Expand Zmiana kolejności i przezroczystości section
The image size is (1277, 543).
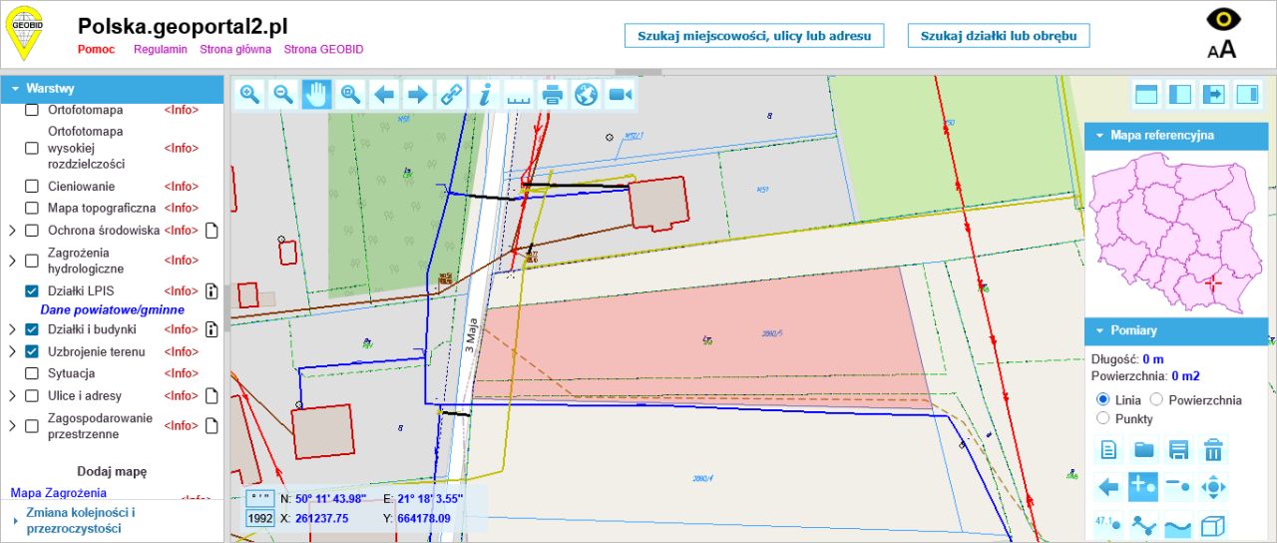[112, 520]
